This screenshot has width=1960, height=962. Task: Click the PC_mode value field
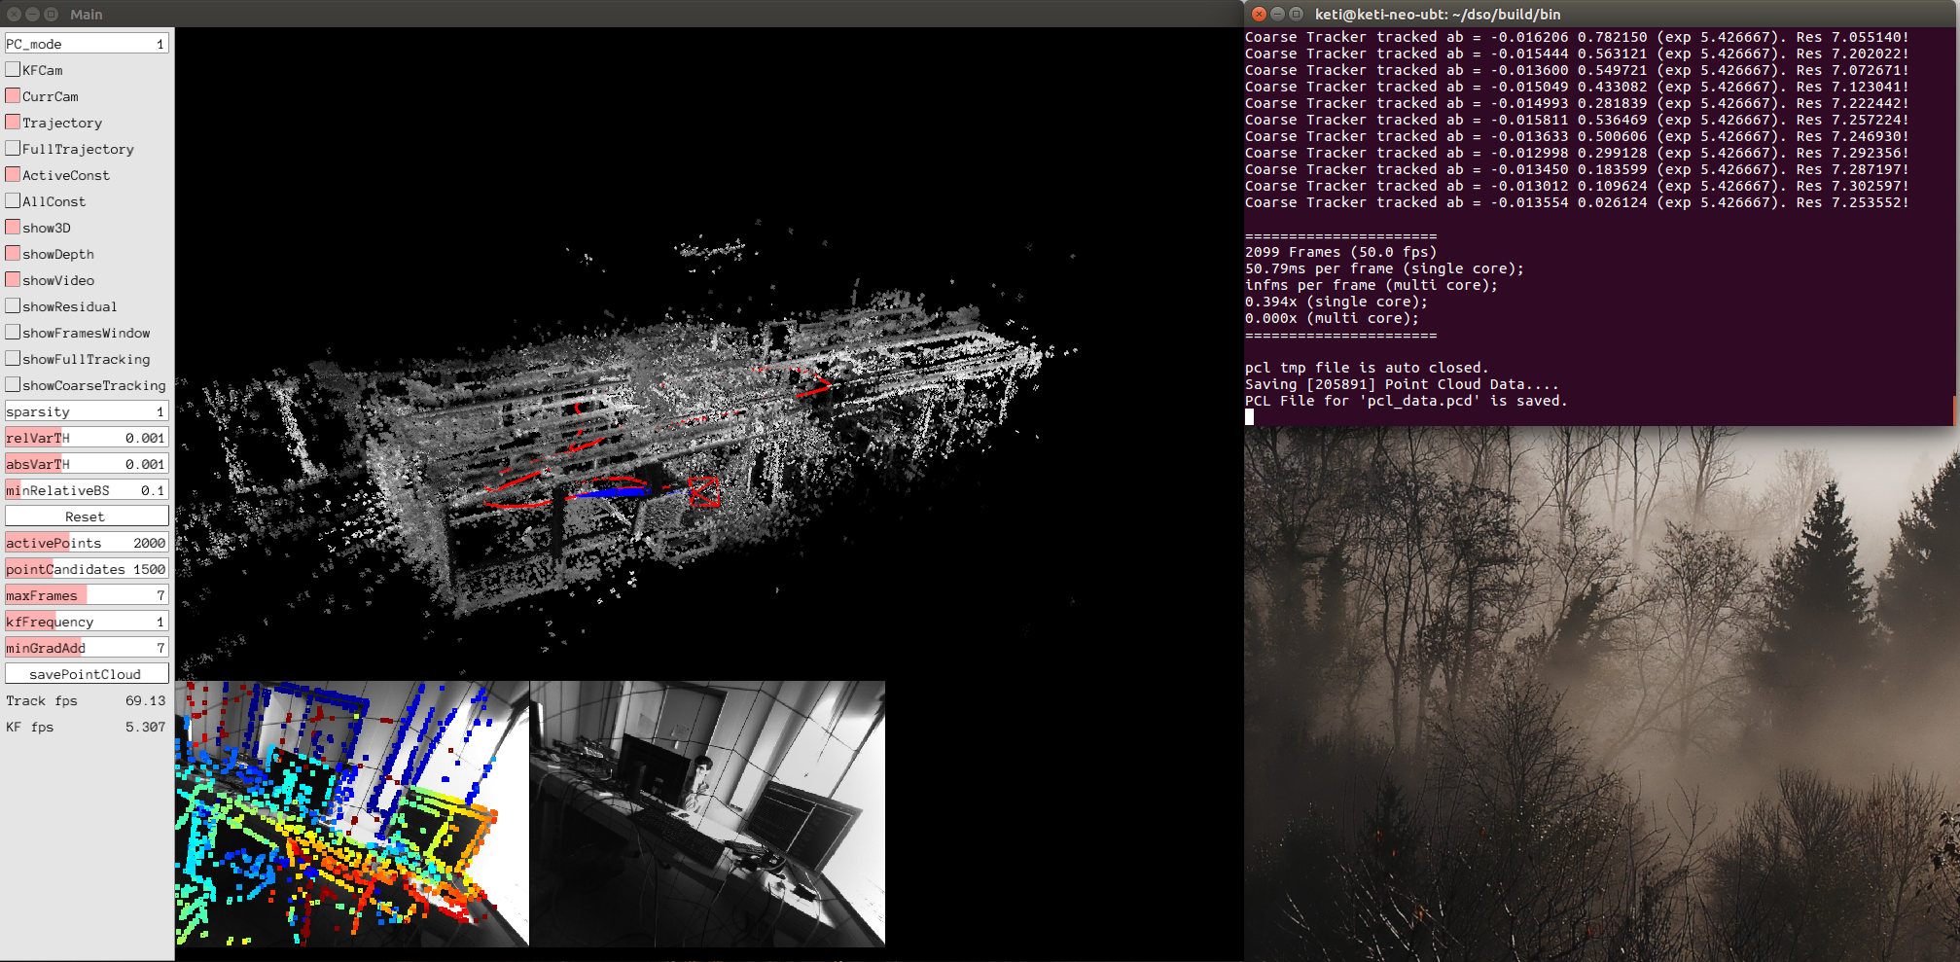pyautogui.click(x=86, y=43)
